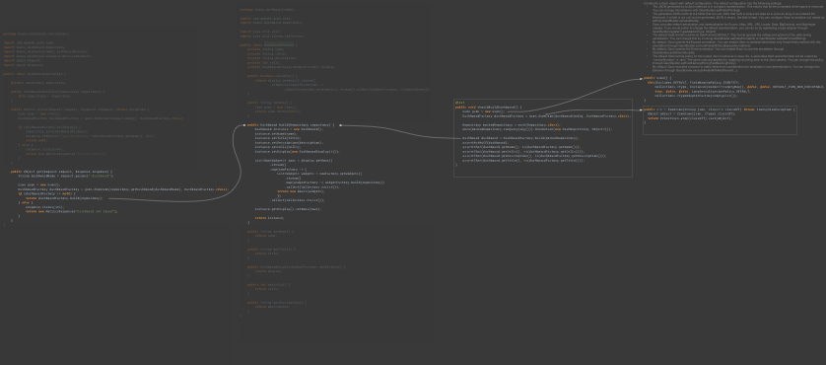This screenshot has width=826, height=365.
Task: Select the public class DashboardFactory declaration
Action: point(268,45)
